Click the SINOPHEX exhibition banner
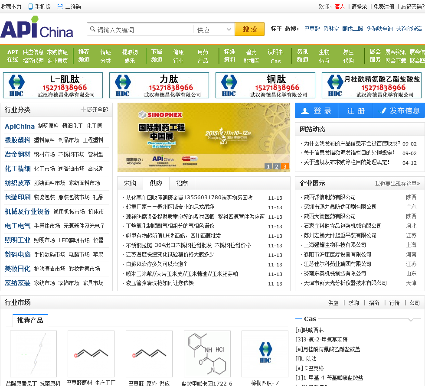Screen dimensions: 425x386 click(203, 137)
